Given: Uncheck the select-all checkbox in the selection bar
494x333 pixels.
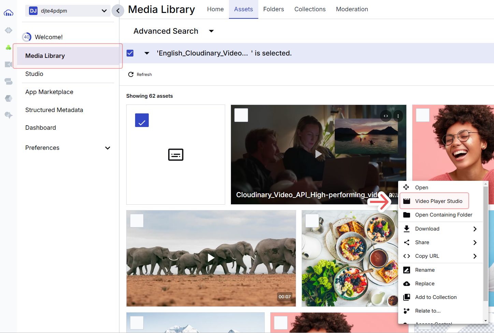Looking at the screenshot, I should point(130,53).
